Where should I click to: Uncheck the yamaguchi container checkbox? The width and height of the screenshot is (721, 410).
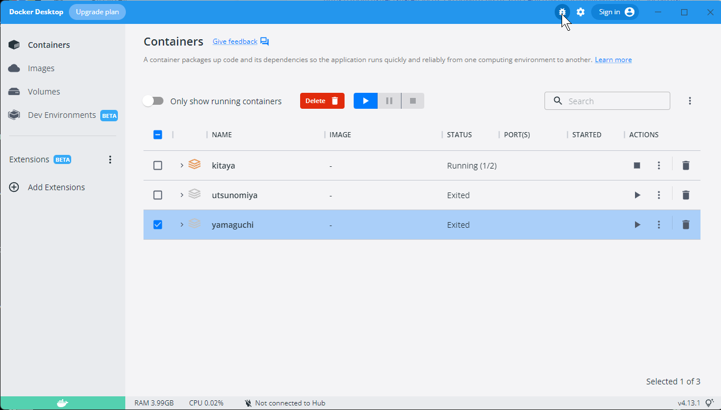pyautogui.click(x=158, y=225)
